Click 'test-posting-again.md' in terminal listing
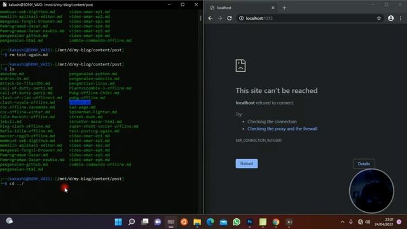The width and height of the screenshot is (407, 229). click(94, 131)
